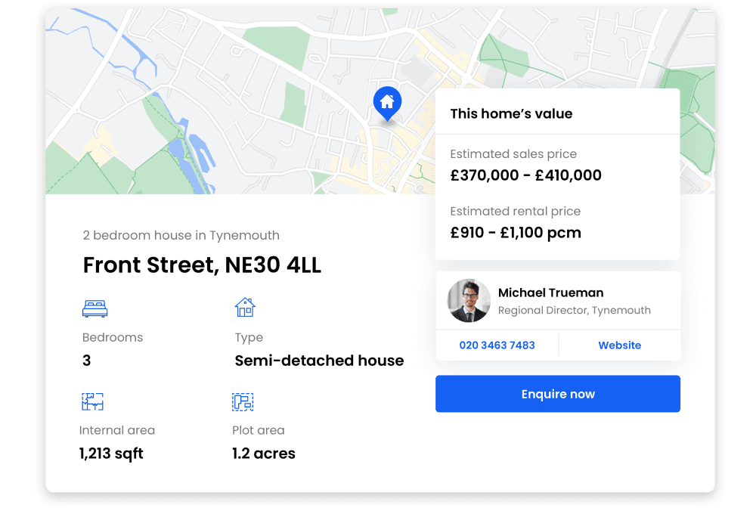
Task: Open Michael Trueman's profile photo
Action: (469, 300)
